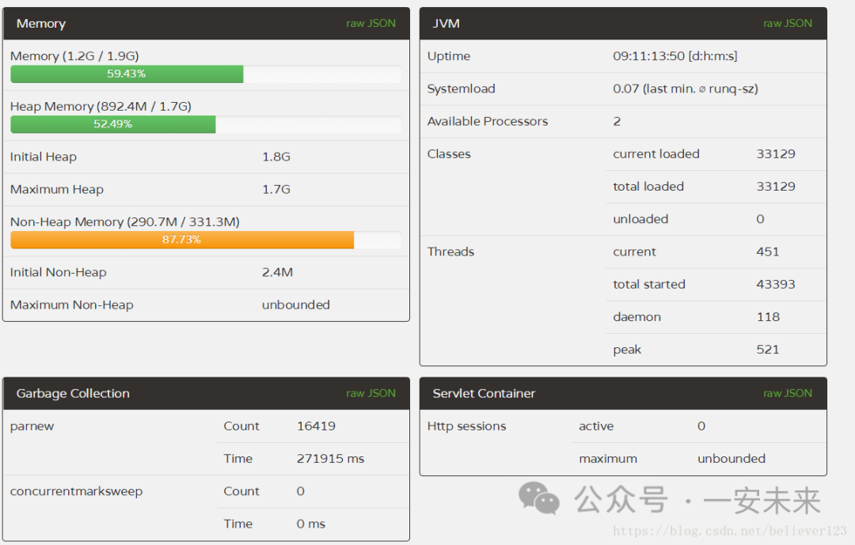
Task: Select the 'Systemload' row label
Action: pyautogui.click(x=462, y=89)
